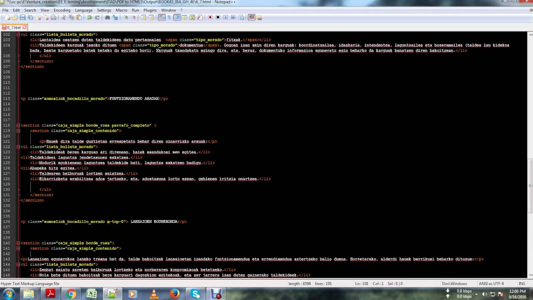Undo last edit with green arrow icon
Screen dimensions: 533x300
[89, 17]
